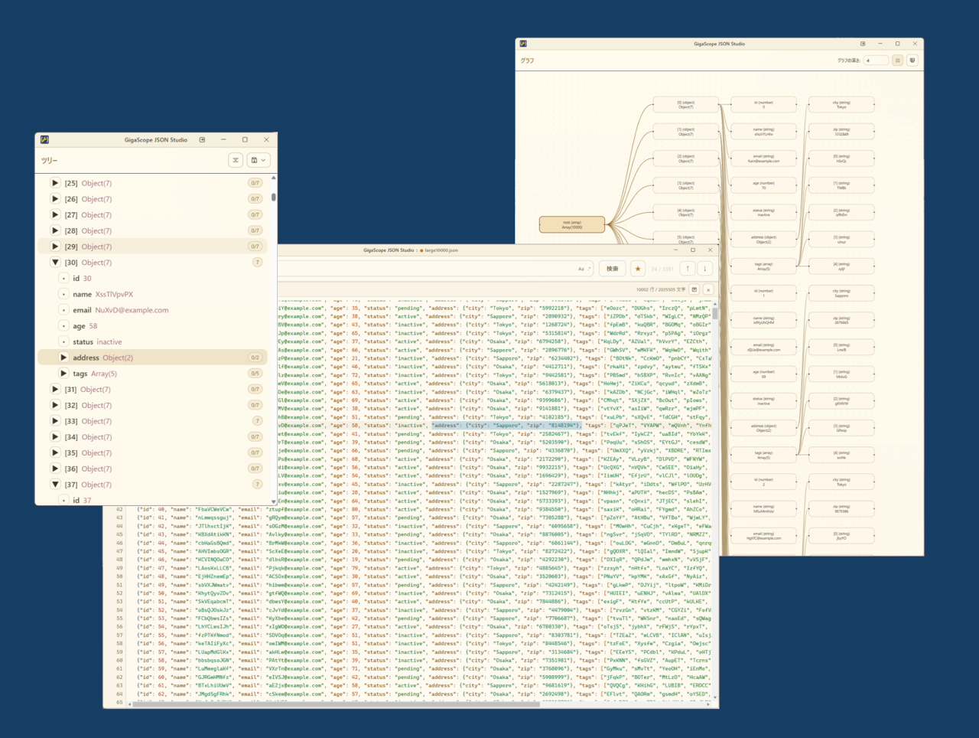Select the status inactive row
Screen dimensions: 979x738
153,341
